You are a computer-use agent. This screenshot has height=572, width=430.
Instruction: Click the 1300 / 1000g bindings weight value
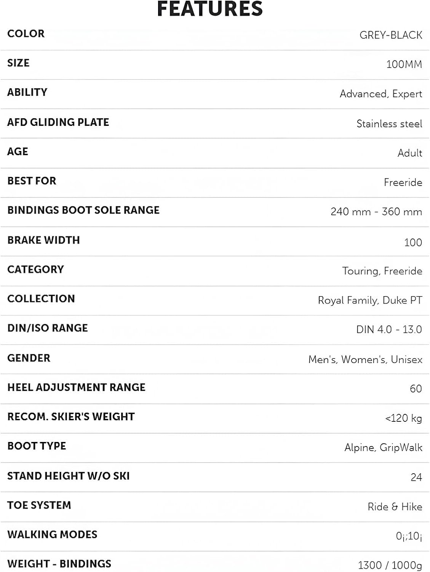[390, 565]
